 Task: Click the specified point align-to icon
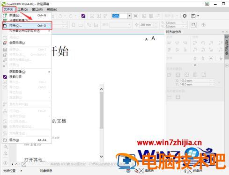(x=204, y=75)
